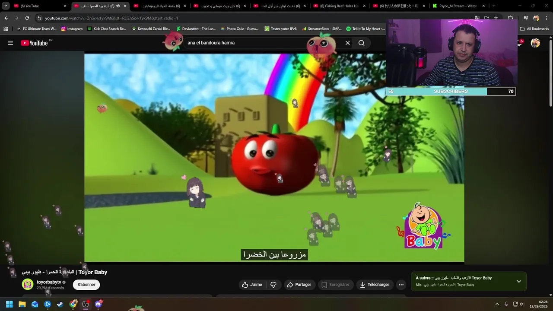Open 'StreamerStats' bookmark

[322, 29]
